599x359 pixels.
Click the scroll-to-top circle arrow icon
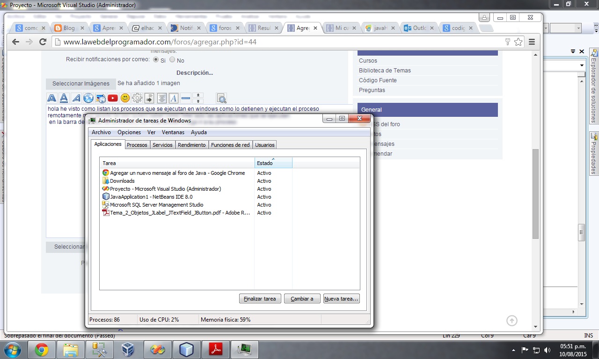pos(512,321)
